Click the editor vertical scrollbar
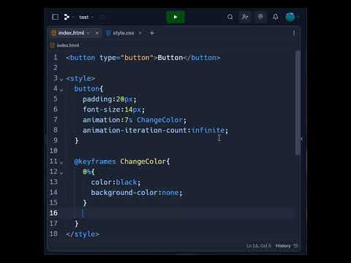Image resolution: width=351 pixels, height=263 pixels. 298,102
